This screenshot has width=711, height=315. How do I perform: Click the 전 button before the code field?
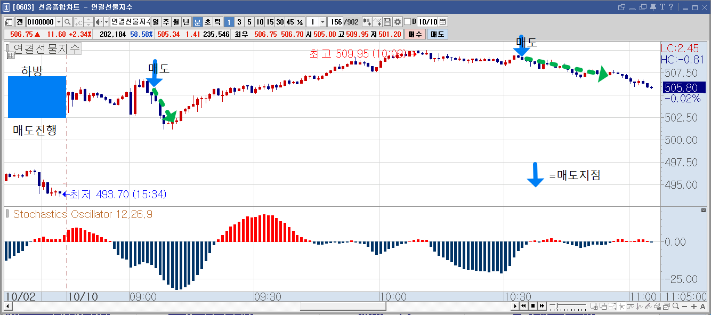click(x=20, y=22)
